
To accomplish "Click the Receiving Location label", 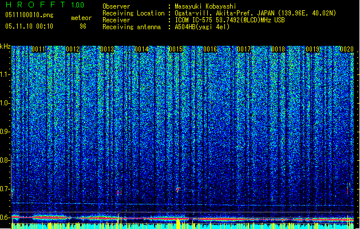I will 133,13.
